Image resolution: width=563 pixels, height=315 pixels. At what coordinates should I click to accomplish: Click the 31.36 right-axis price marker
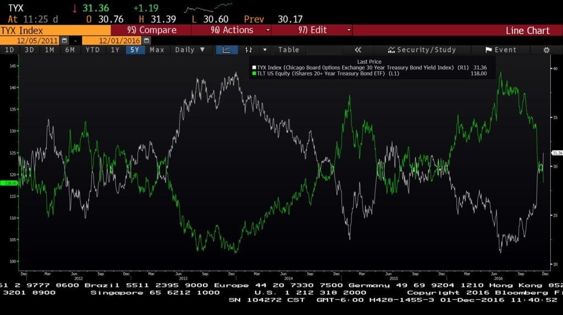(x=557, y=153)
